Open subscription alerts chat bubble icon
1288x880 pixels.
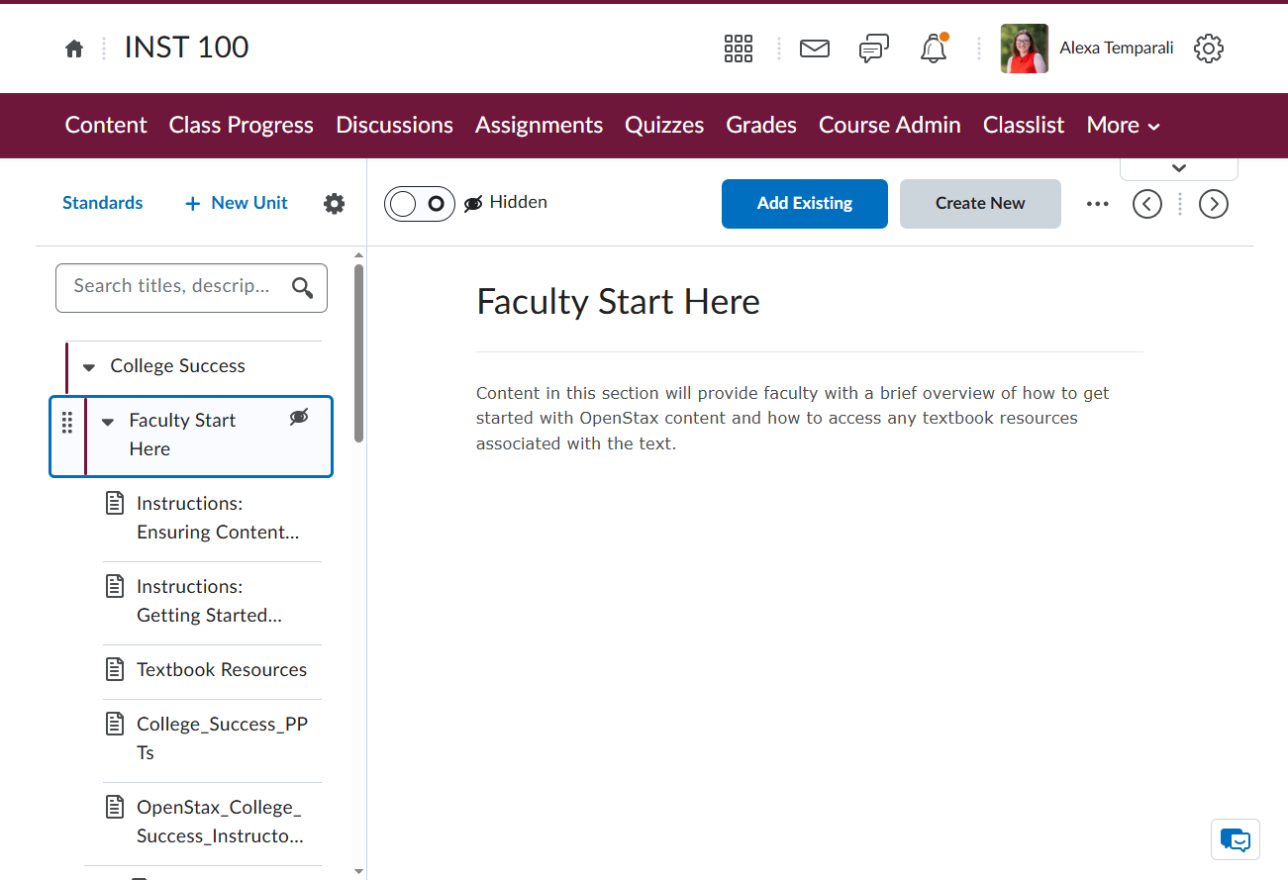874,49
